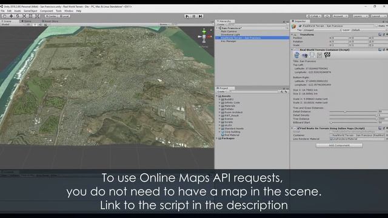Collapse the Transform component
The width and height of the screenshot is (388, 218).
point(292,35)
